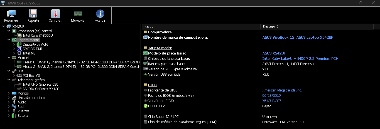
Task: Click the Batería battery icon
Action: pos(14,115)
